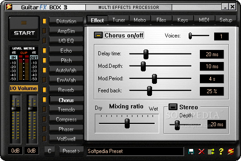Click the Voices slider handle
241x161 pixels.
pos(190,36)
